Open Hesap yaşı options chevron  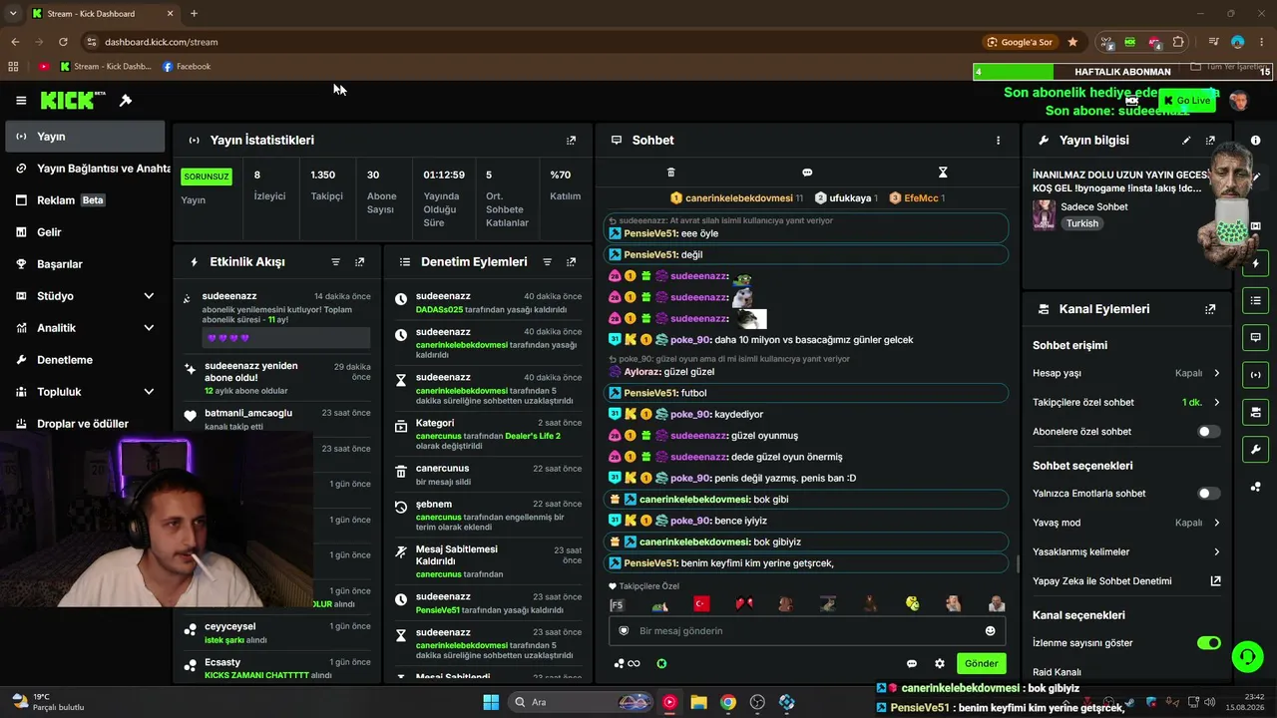pos(1216,374)
